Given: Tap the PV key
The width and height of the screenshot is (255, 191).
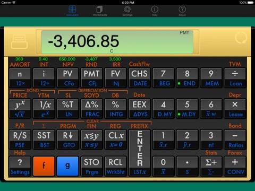Looking at the screenshot, I should point(68,77).
